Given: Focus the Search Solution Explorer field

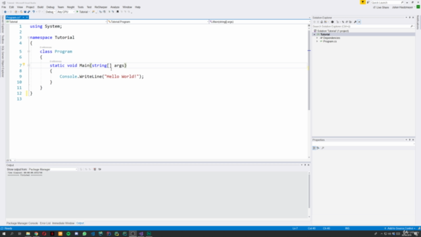Looking at the screenshot, I should [x=363, y=26].
